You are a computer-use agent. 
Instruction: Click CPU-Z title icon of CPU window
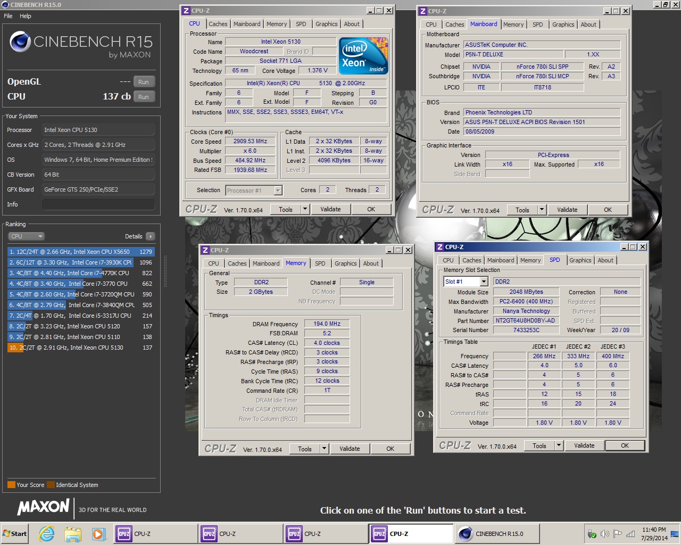(x=186, y=11)
